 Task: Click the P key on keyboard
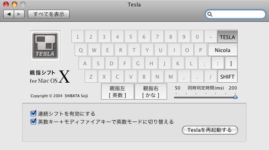(201, 50)
